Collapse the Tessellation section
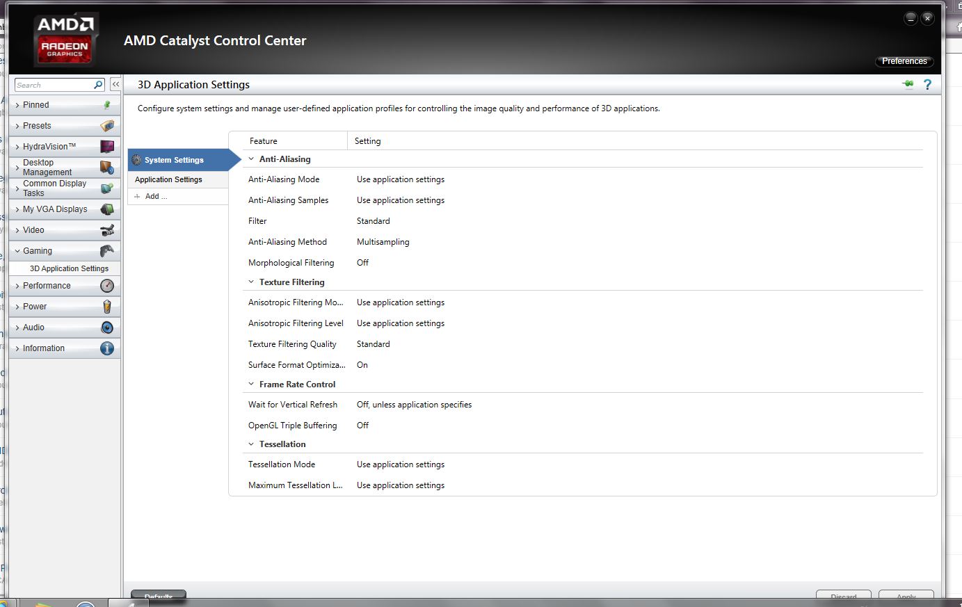962x607 pixels. pos(251,444)
